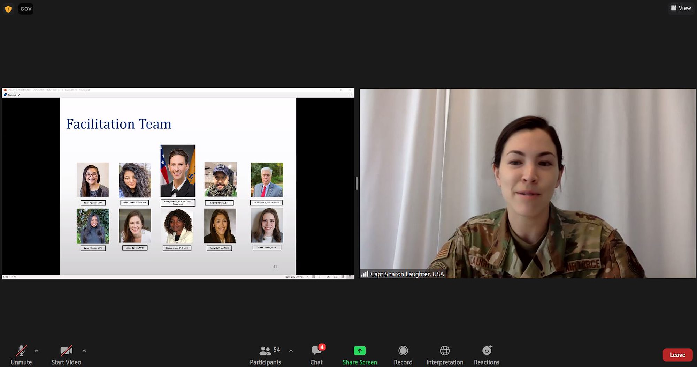Click the security shield icon top-left
The width and height of the screenshot is (697, 367).
pos(8,9)
